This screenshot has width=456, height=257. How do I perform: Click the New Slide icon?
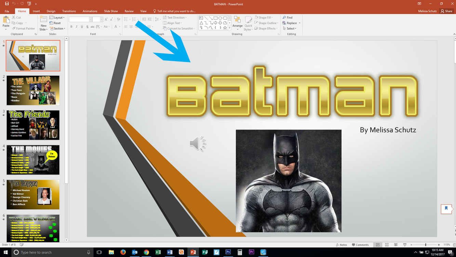[x=43, y=19]
